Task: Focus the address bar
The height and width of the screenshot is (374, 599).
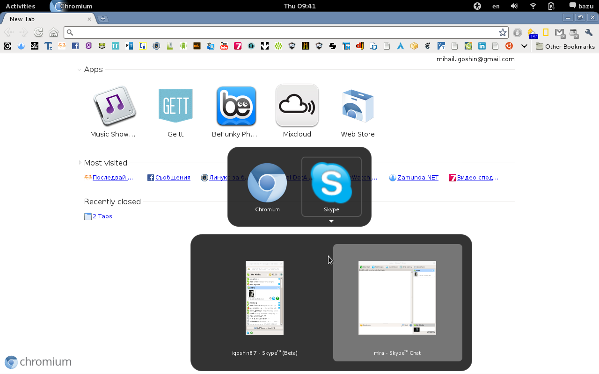Action: point(285,32)
